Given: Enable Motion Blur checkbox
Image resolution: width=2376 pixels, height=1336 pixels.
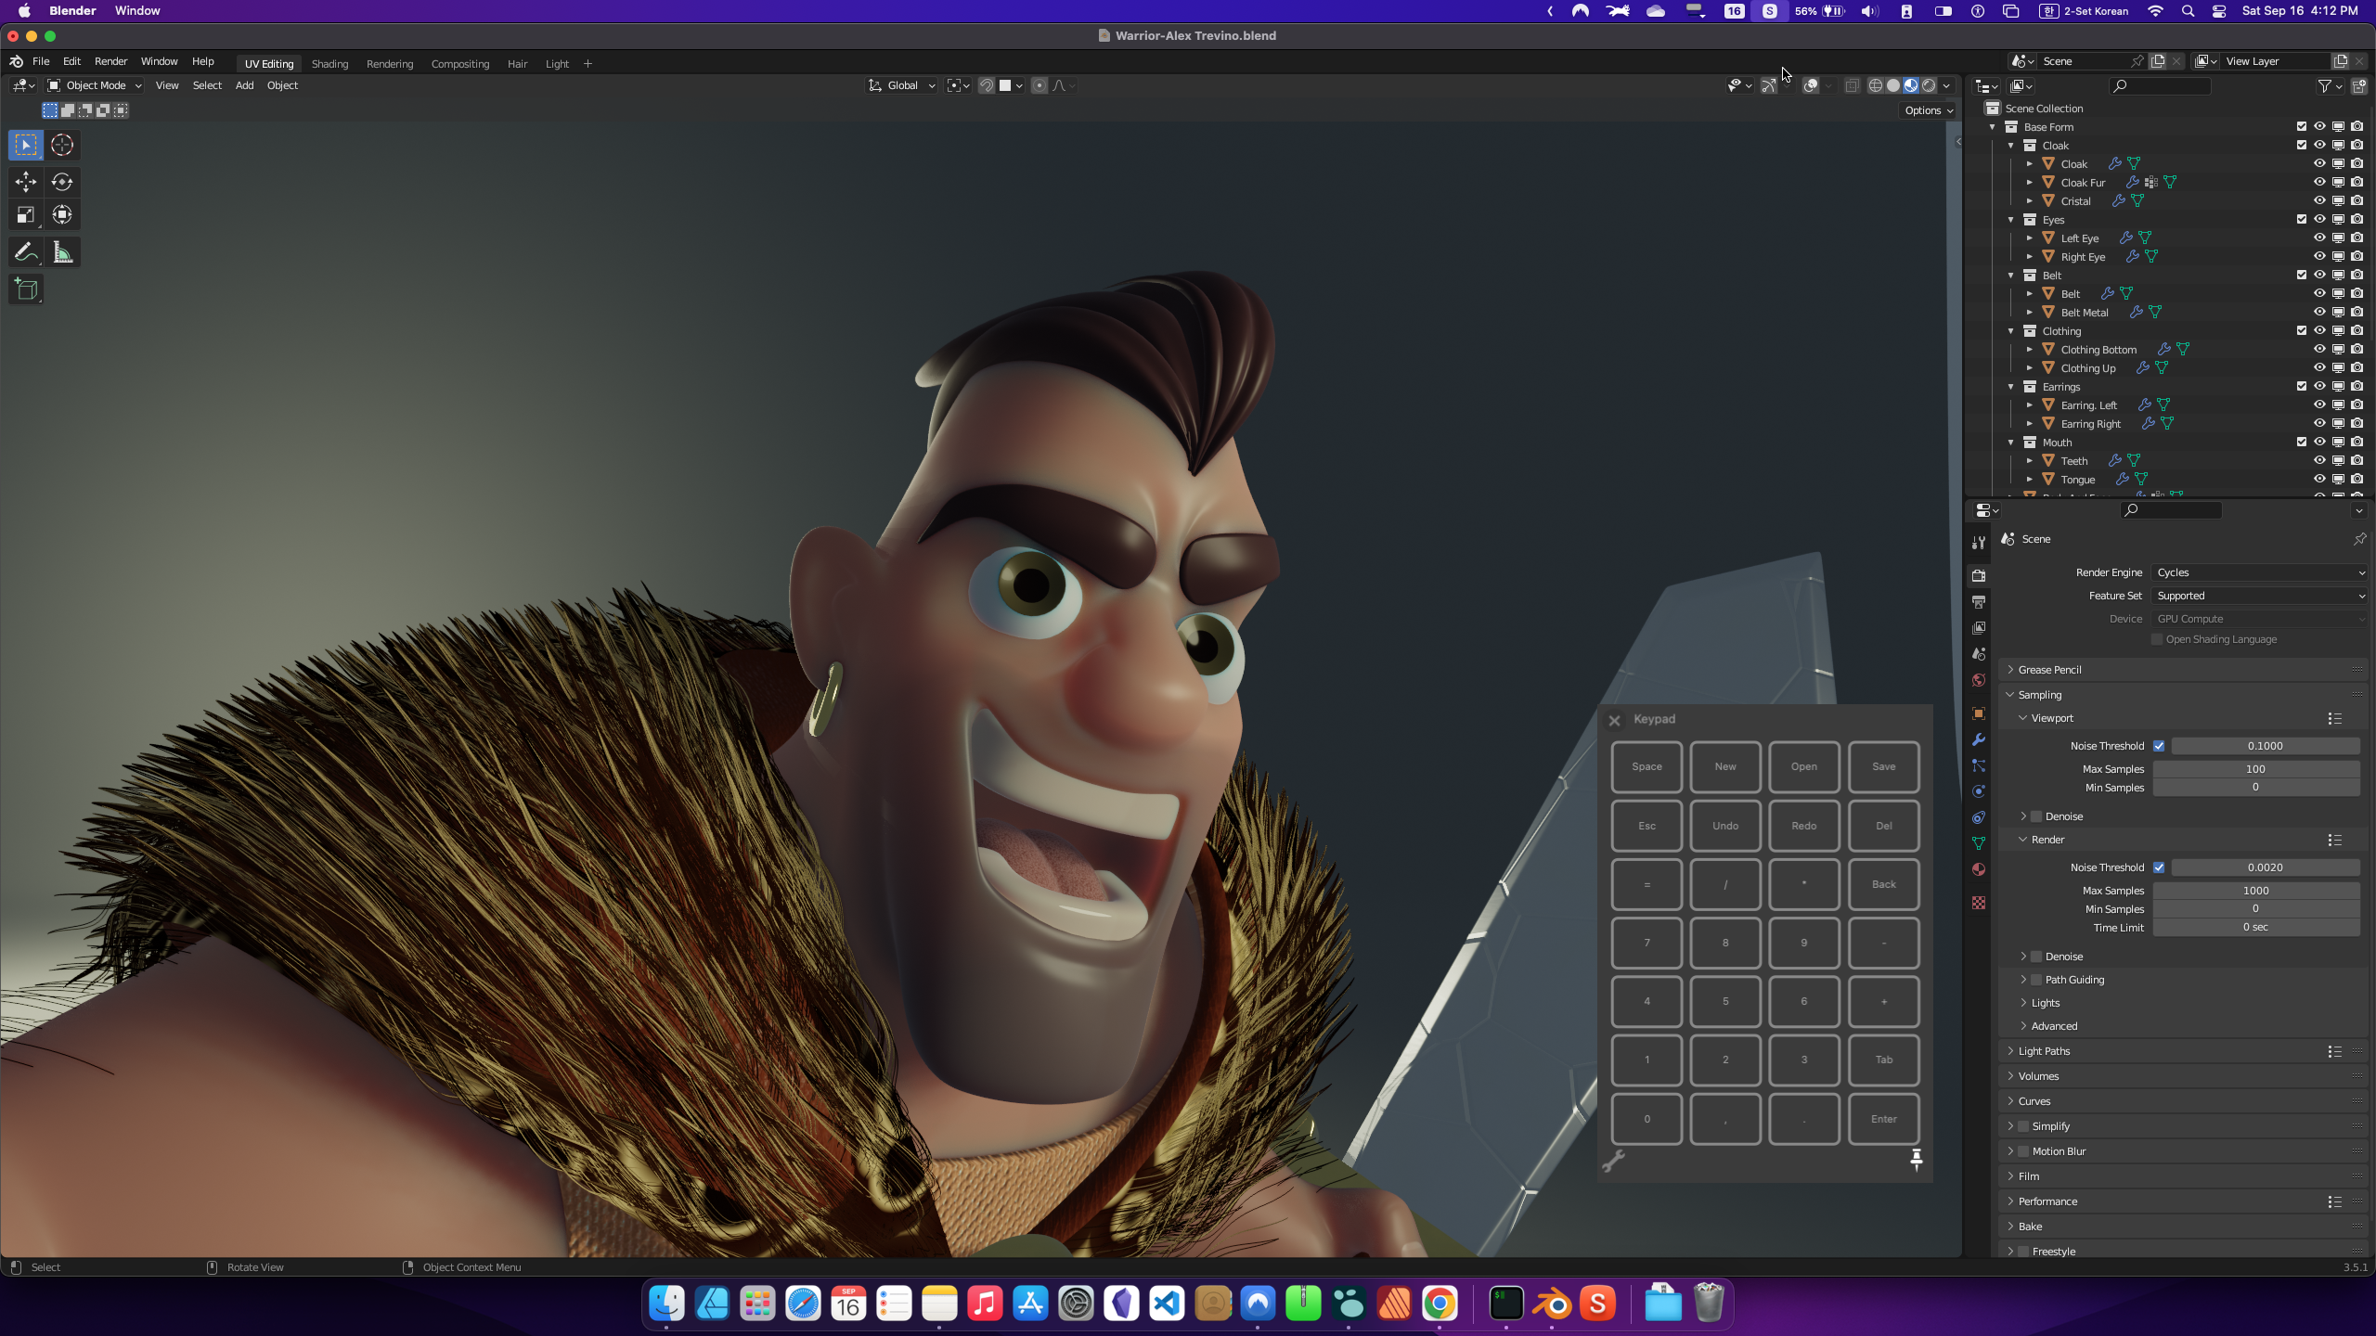Looking at the screenshot, I should (2023, 1151).
